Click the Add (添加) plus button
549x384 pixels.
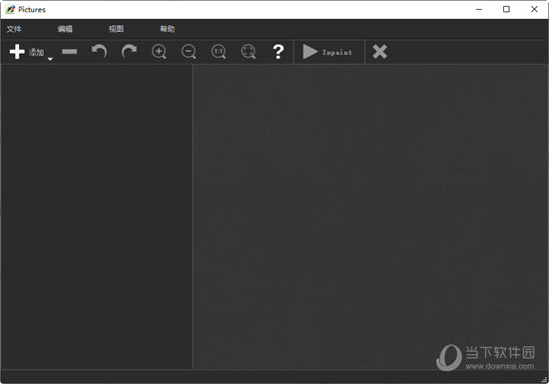click(x=26, y=52)
